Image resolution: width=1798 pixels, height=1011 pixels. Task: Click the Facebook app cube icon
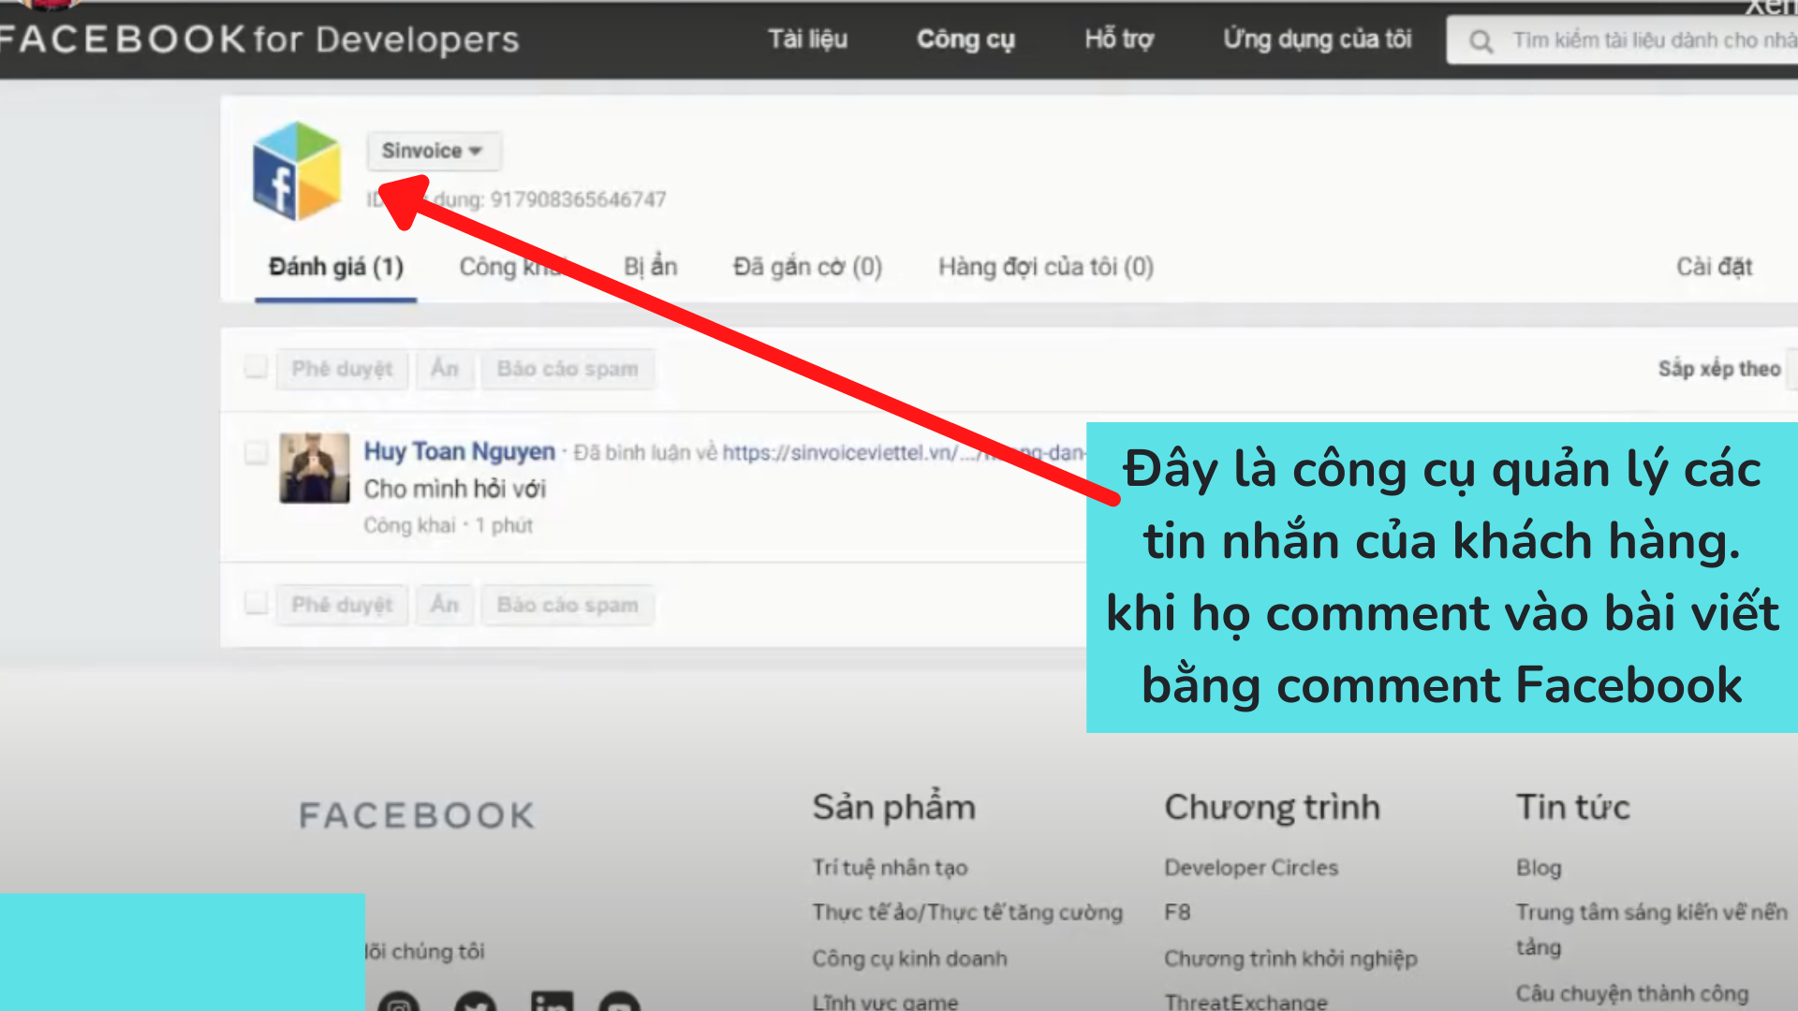[297, 171]
